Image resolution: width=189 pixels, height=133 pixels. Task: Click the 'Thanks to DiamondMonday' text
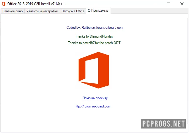(x=94, y=36)
